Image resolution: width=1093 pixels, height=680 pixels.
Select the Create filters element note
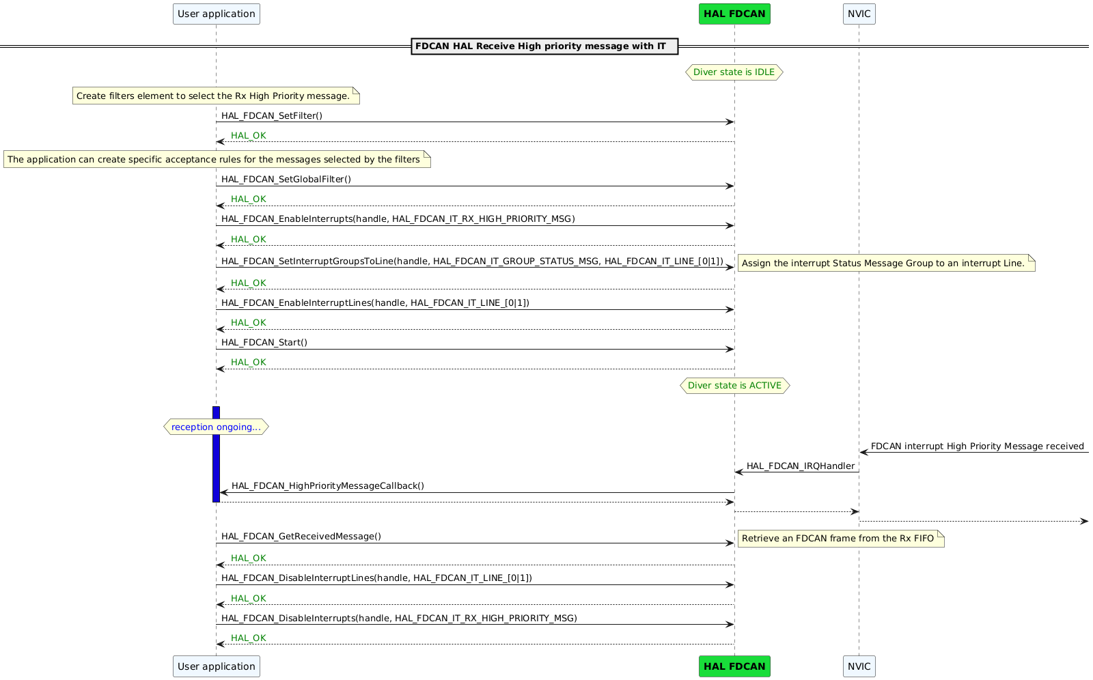point(215,96)
